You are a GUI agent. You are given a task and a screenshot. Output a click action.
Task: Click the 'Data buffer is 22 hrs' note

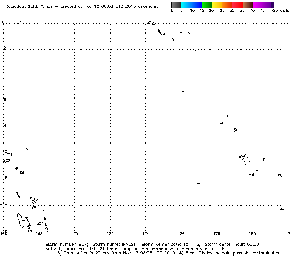(87, 253)
